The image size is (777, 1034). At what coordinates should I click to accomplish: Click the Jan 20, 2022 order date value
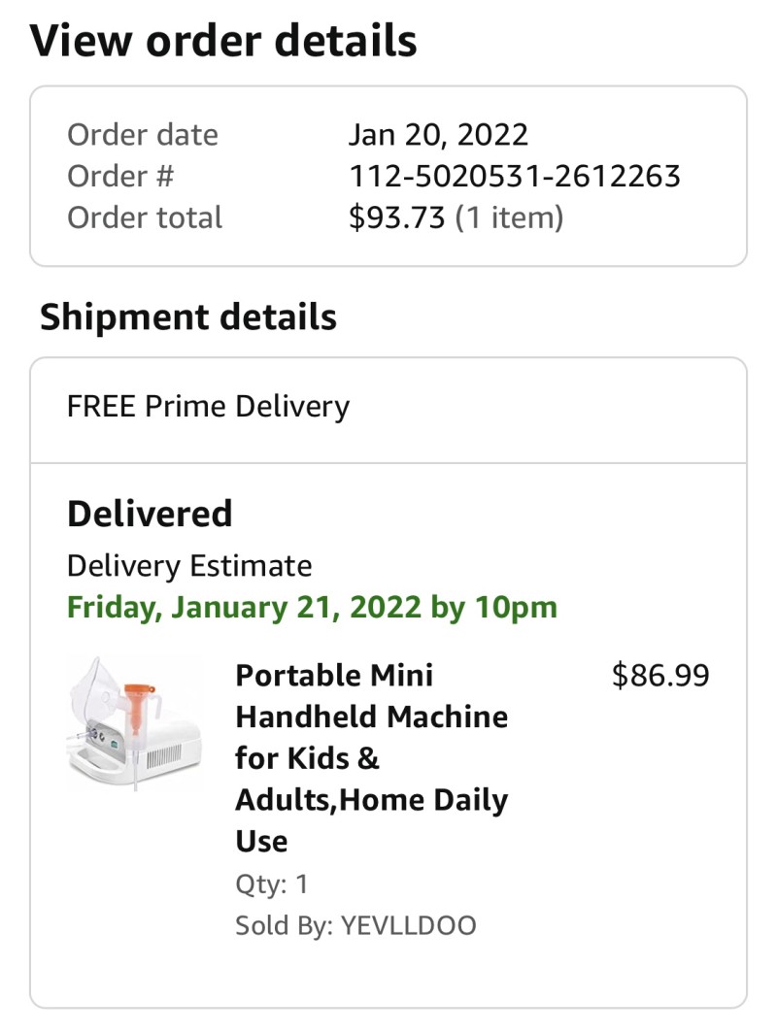click(438, 134)
